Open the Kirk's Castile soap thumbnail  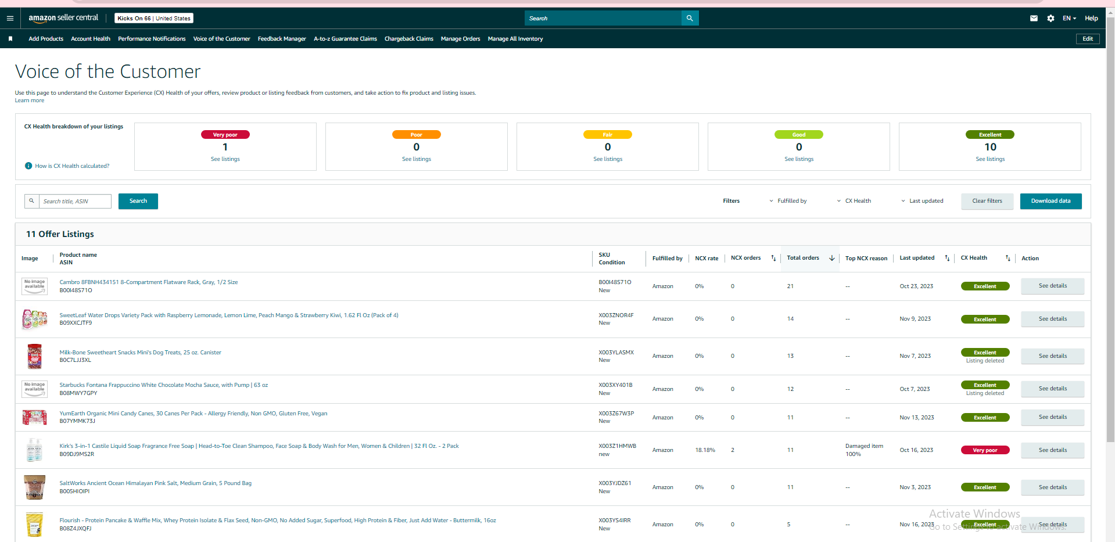[x=34, y=450]
